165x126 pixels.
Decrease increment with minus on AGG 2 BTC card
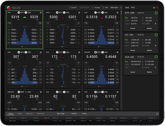[58, 27]
